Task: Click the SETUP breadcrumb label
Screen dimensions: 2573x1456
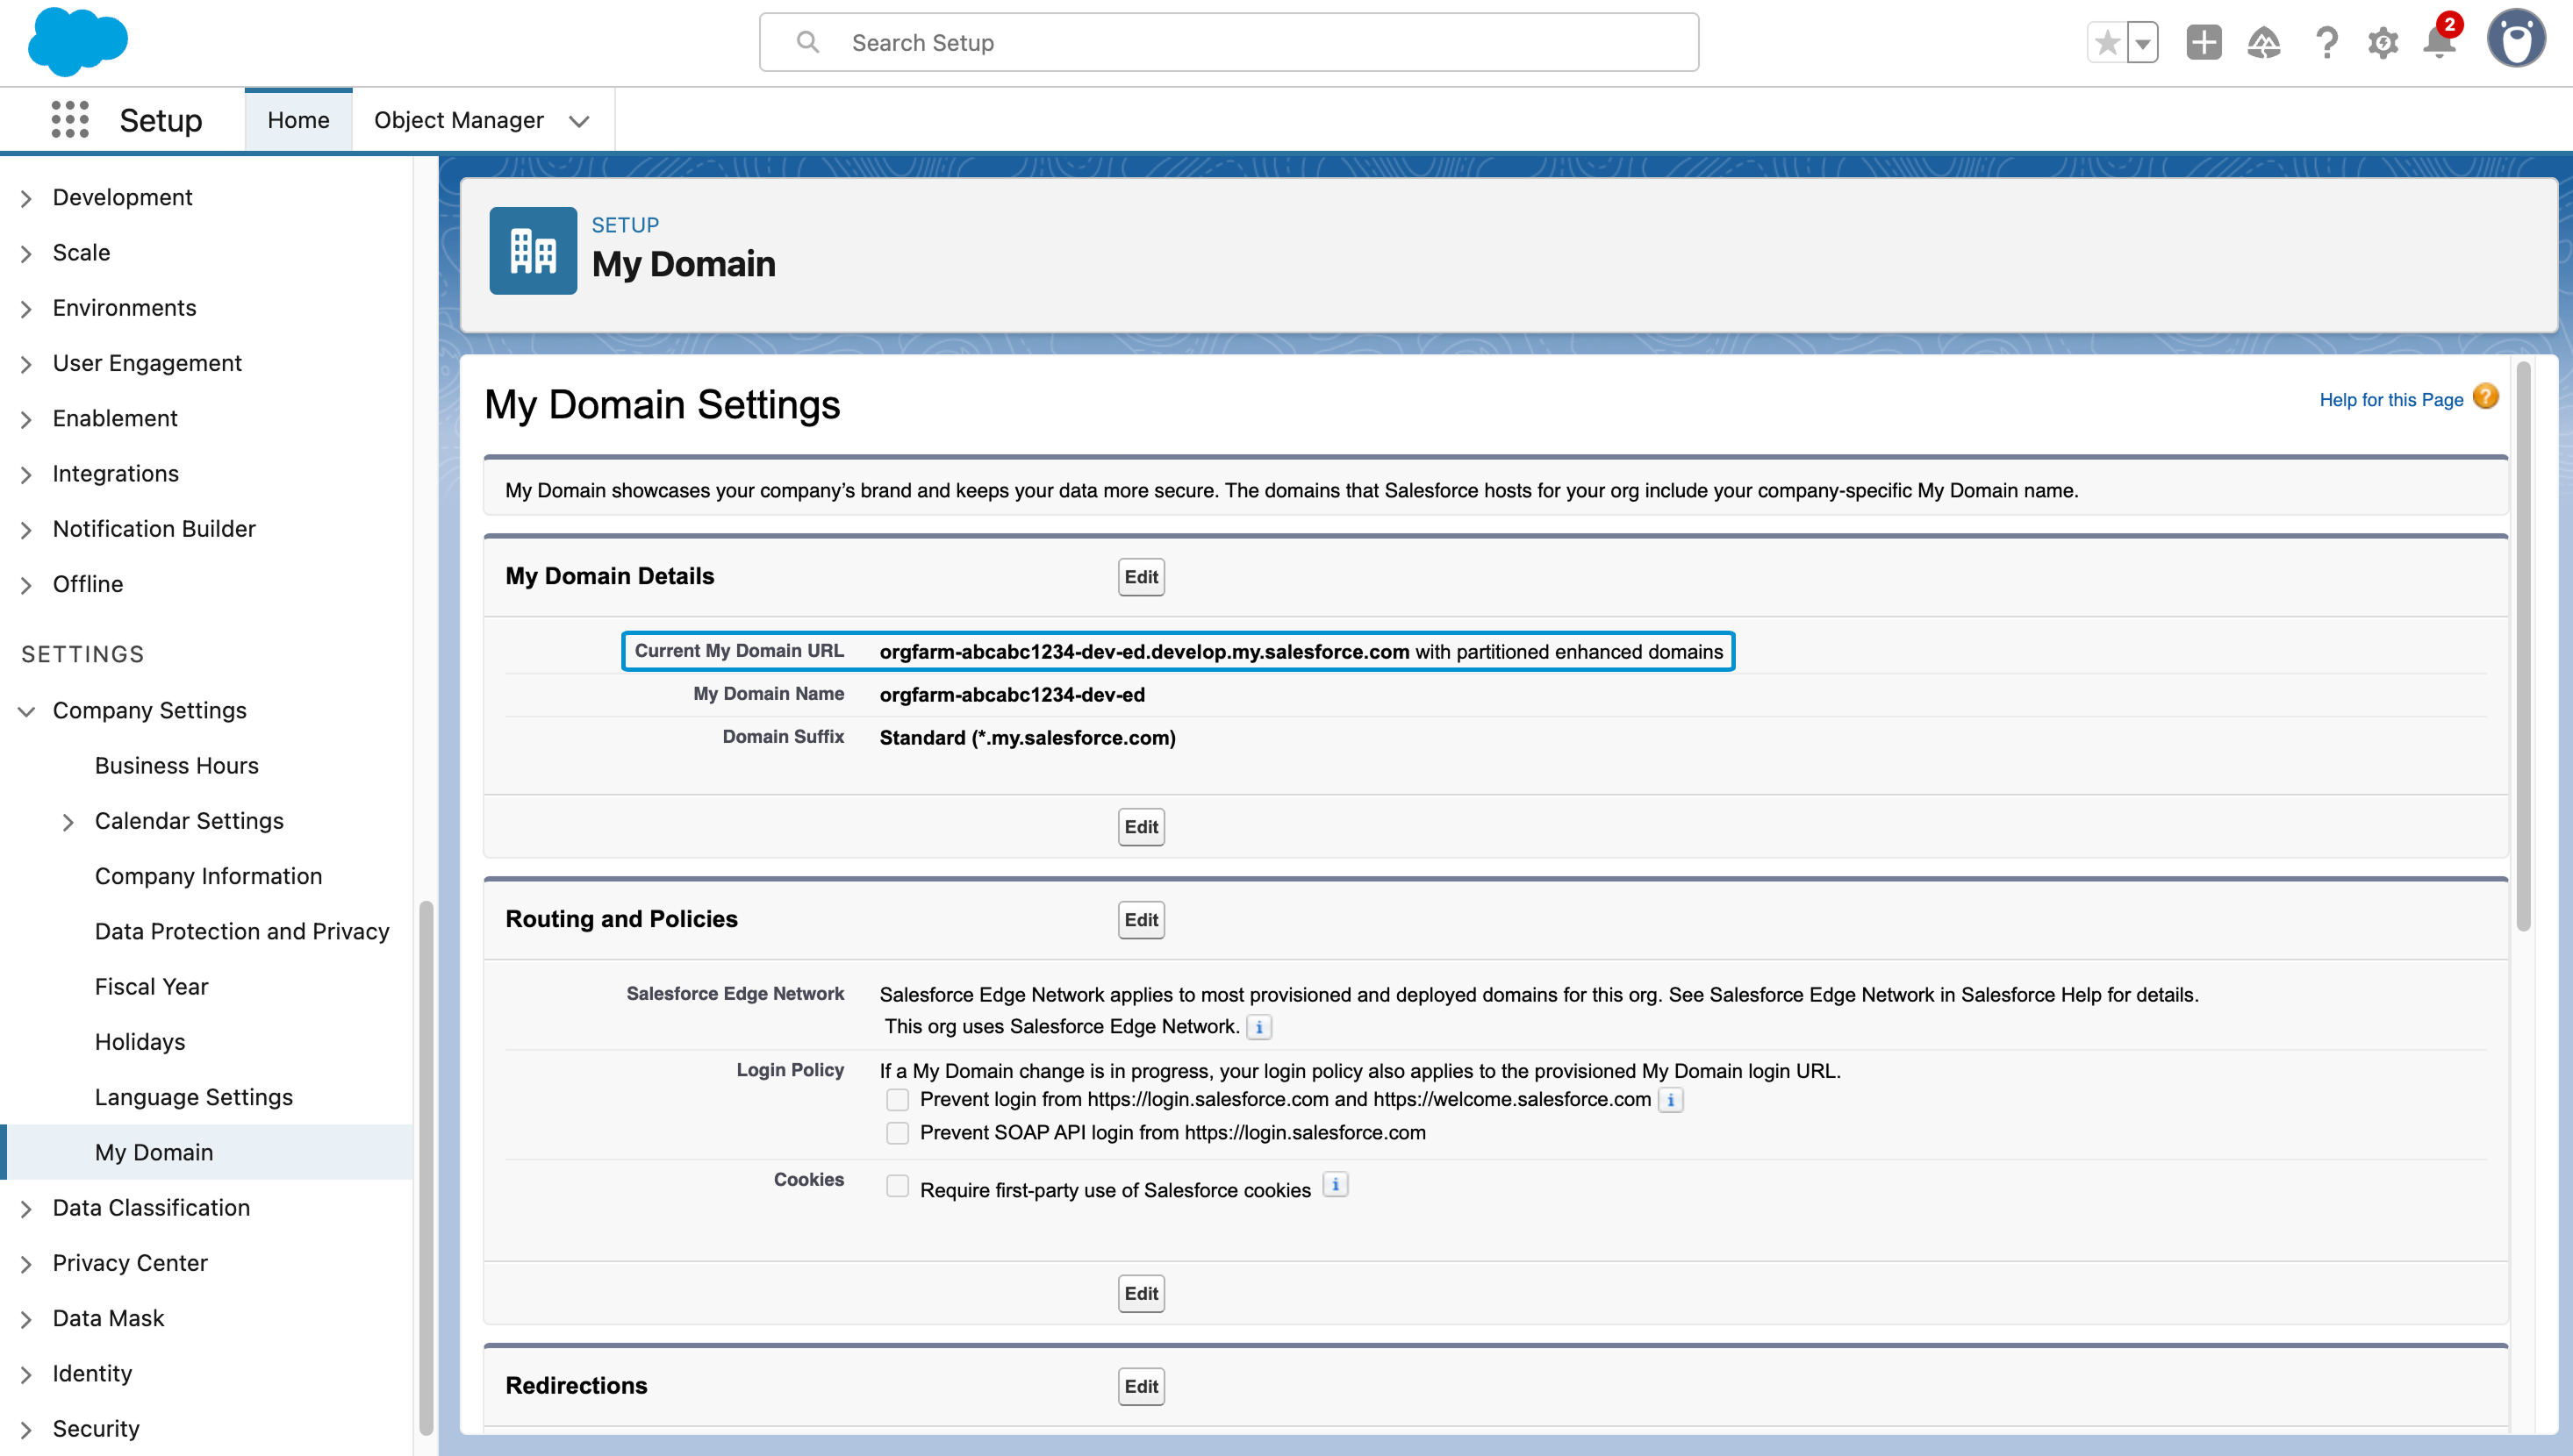Action: pyautogui.click(x=625, y=225)
